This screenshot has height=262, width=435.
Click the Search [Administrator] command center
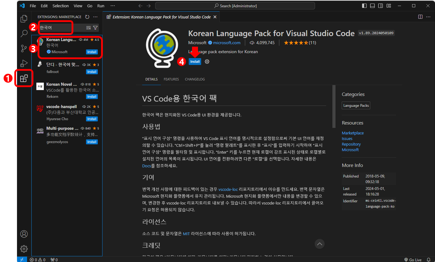click(235, 6)
